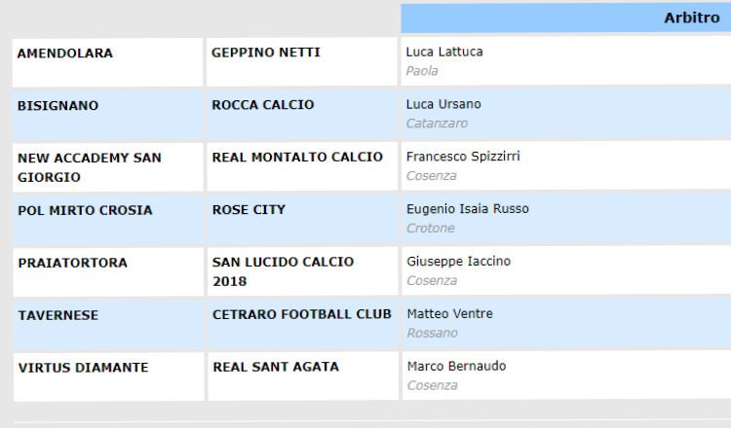Open NEW ACCADEMY SAN GIORGIO team
Image resolution: width=731 pixels, height=428 pixels.
(90, 167)
